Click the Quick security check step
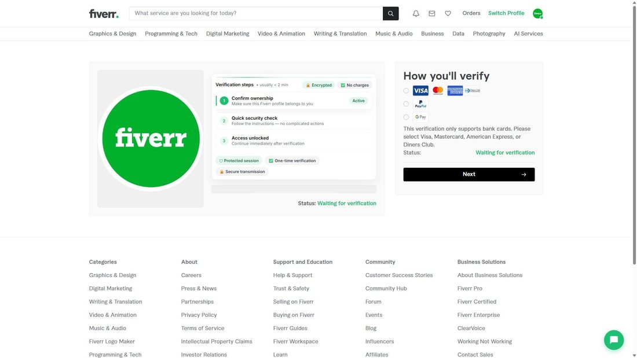Screen dimensions: 637x358 click(x=294, y=120)
